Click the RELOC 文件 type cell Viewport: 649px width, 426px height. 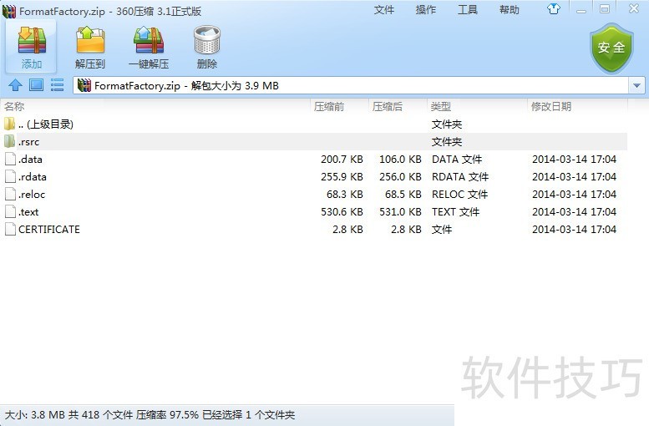(459, 195)
